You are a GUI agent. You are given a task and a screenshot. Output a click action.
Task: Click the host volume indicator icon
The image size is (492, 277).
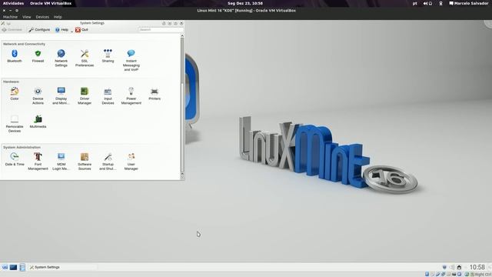425,3
